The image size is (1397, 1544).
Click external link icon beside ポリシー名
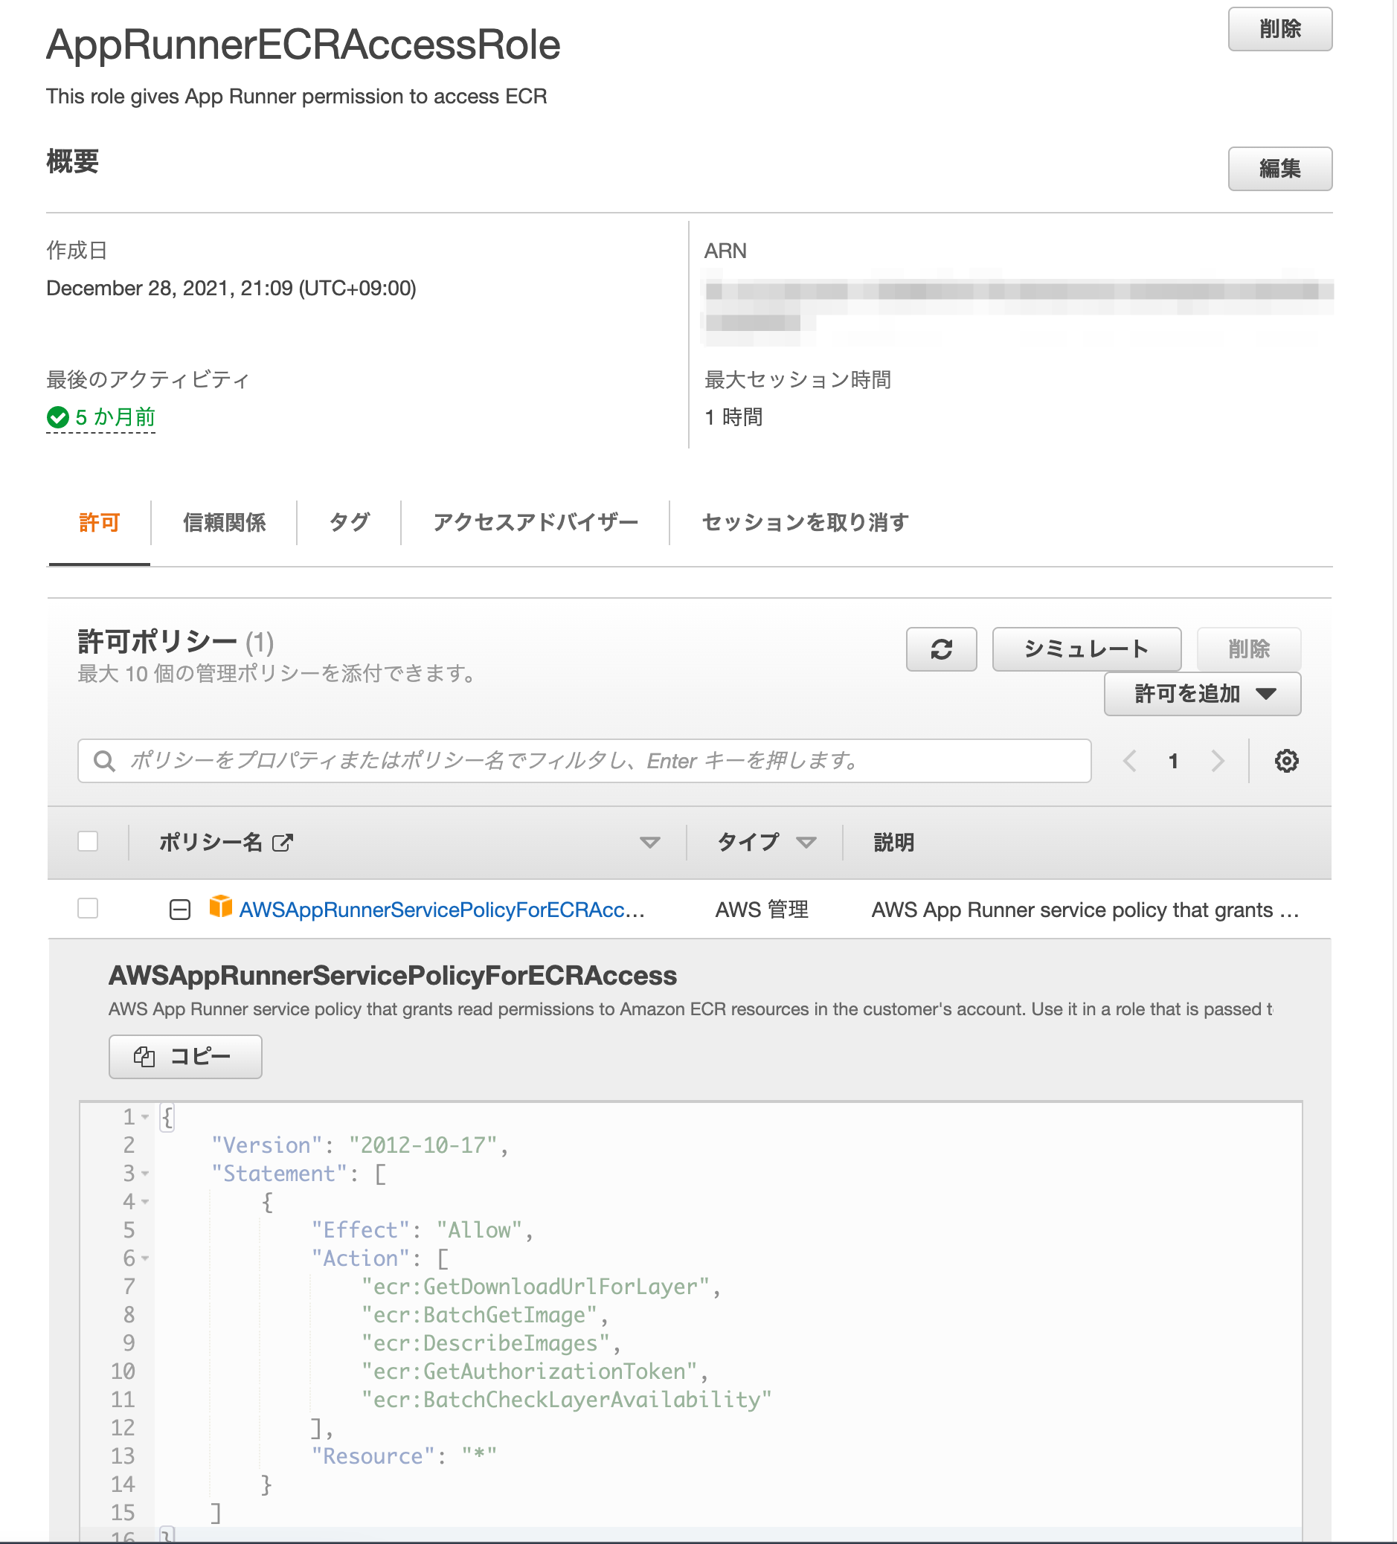point(283,843)
